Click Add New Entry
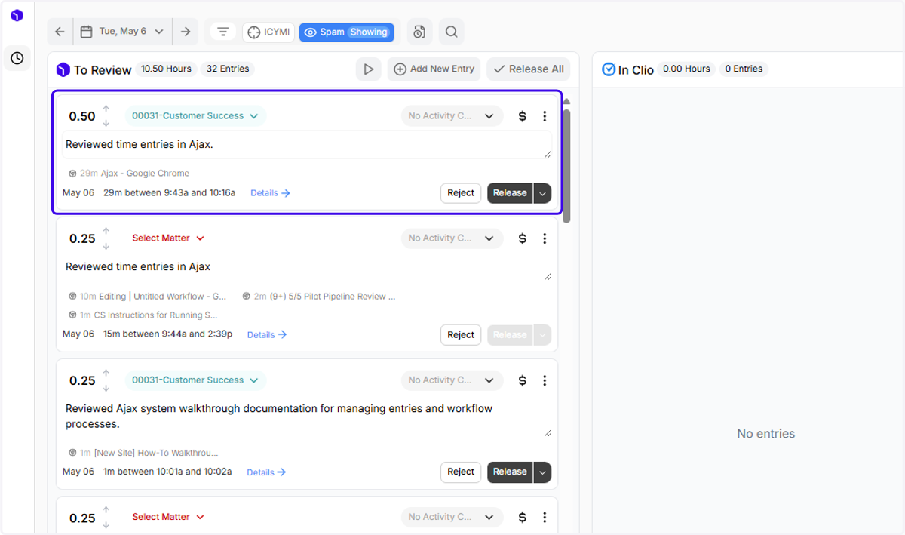This screenshot has height=535, width=905. point(434,69)
